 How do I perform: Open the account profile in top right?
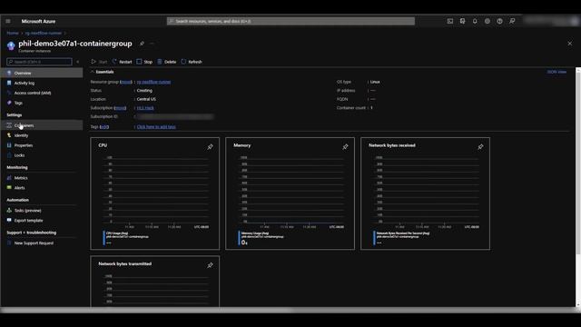point(551,21)
